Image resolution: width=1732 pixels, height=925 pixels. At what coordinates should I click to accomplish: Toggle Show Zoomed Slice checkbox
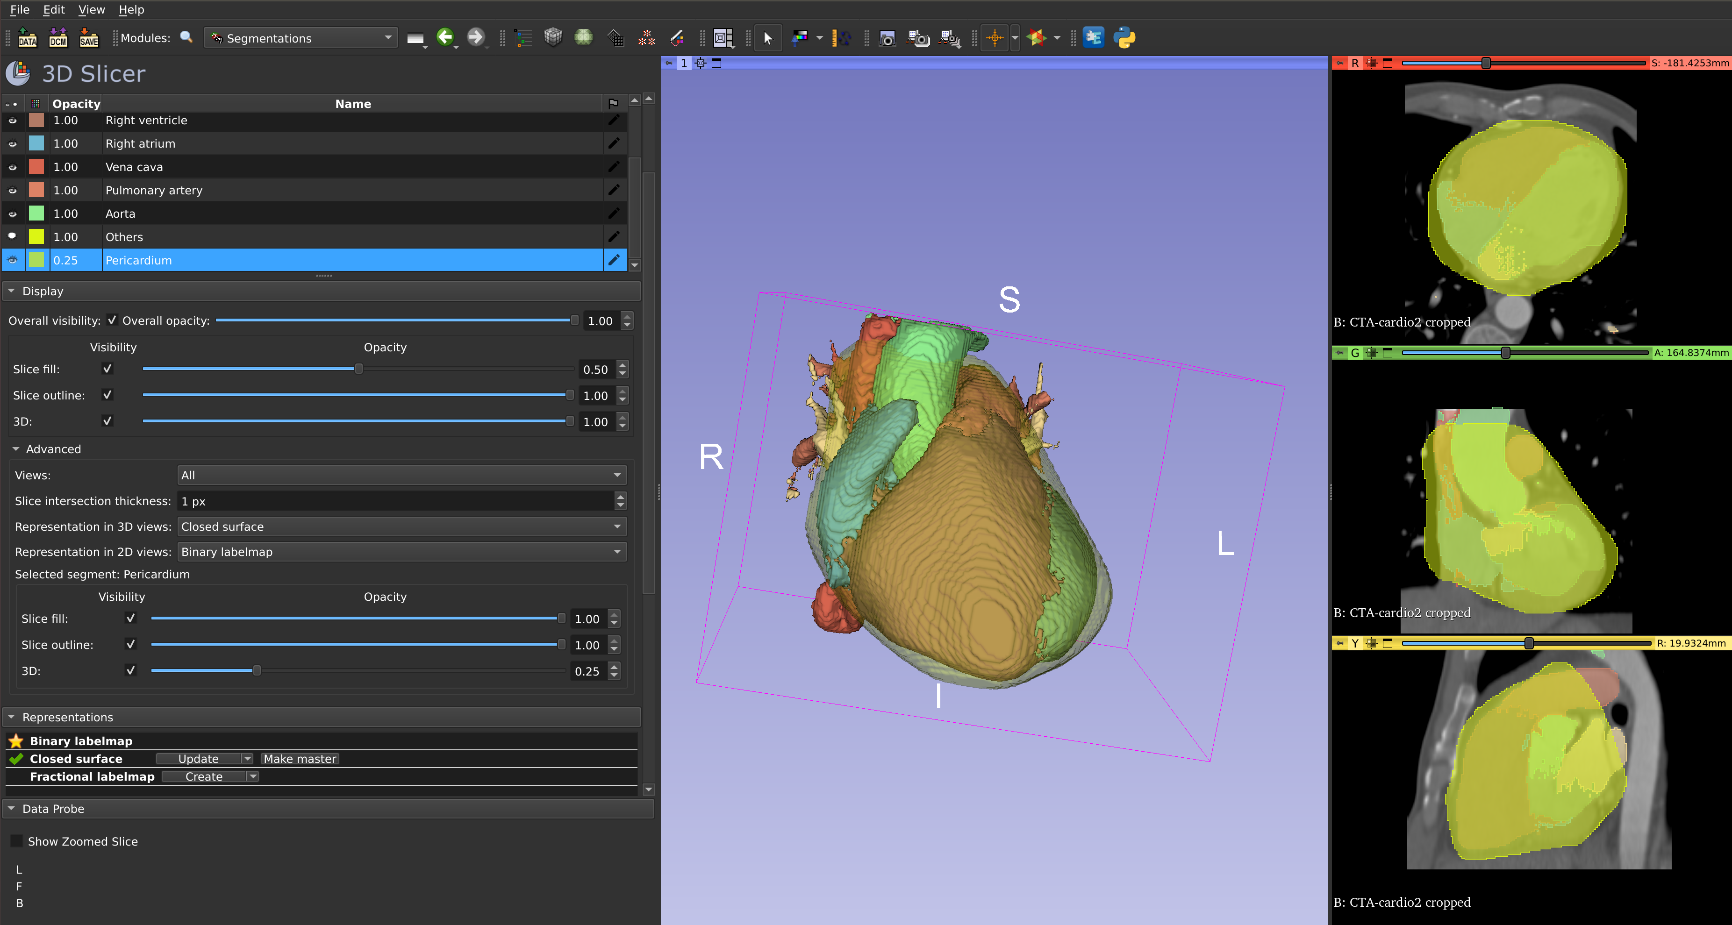pyautogui.click(x=17, y=841)
